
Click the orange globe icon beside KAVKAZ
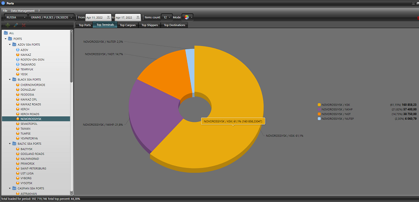coord(18,54)
